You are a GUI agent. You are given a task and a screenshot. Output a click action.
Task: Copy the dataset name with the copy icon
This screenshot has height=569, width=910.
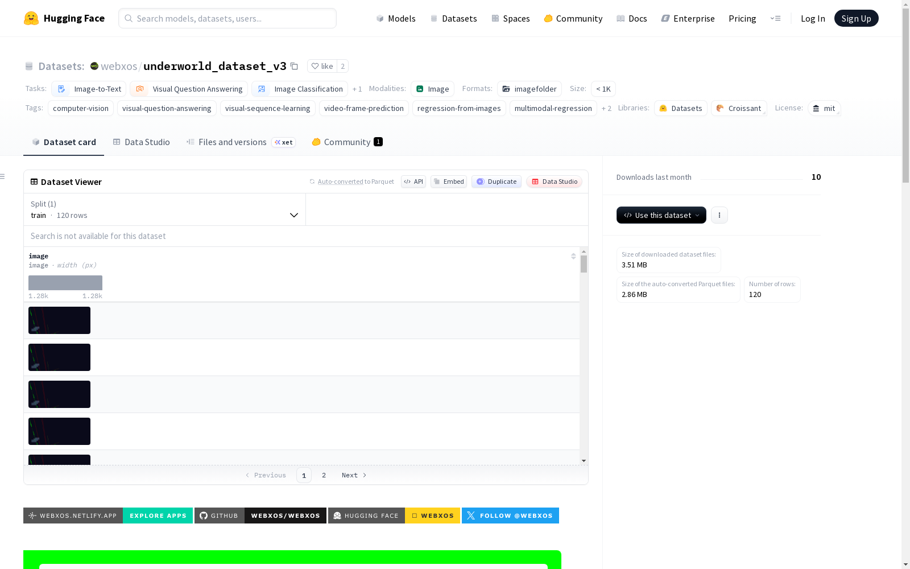[294, 66]
